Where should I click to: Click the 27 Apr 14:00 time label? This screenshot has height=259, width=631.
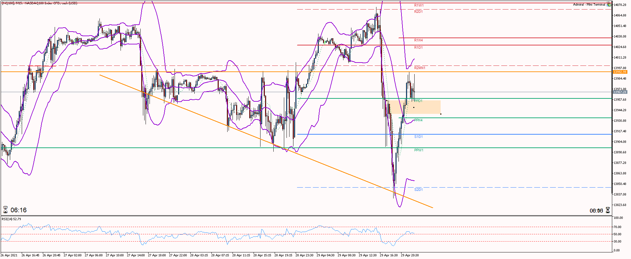pyautogui.click(x=136, y=255)
